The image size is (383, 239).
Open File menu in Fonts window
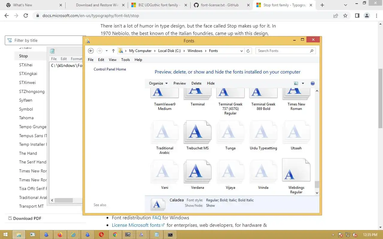(91, 60)
